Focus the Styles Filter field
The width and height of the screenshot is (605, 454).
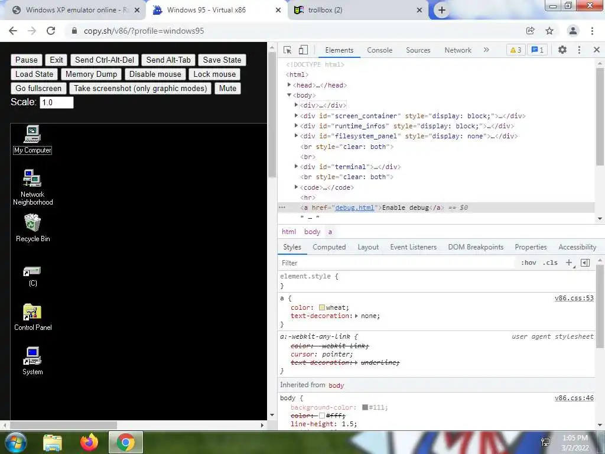[398, 262]
